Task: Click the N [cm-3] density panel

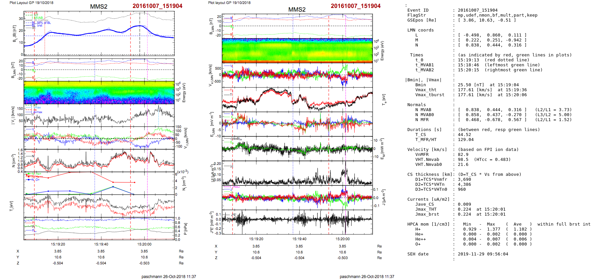Action: tap(99, 160)
